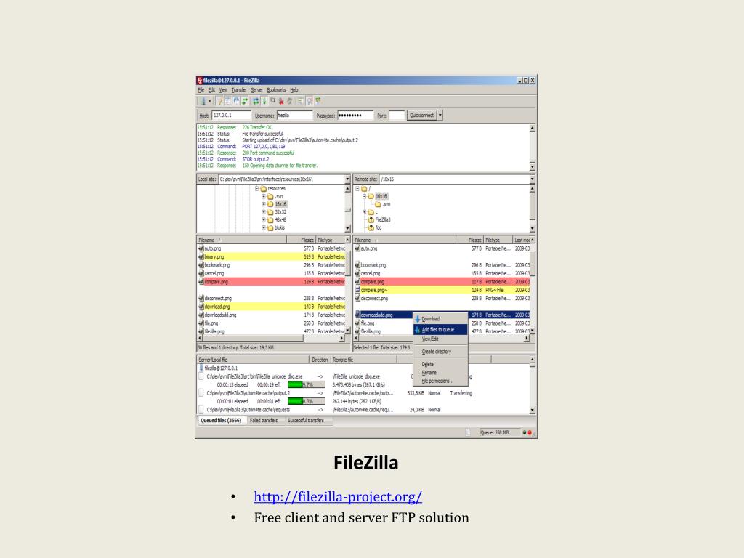Click the Quickconnect button

422,116
